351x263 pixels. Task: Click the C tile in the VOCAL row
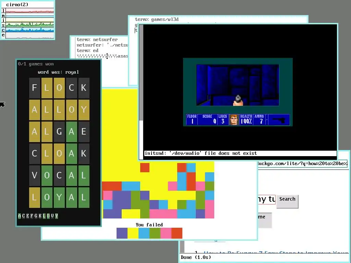[x=59, y=176]
